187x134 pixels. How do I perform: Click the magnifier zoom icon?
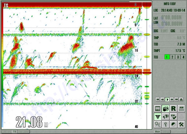coord(165,124)
